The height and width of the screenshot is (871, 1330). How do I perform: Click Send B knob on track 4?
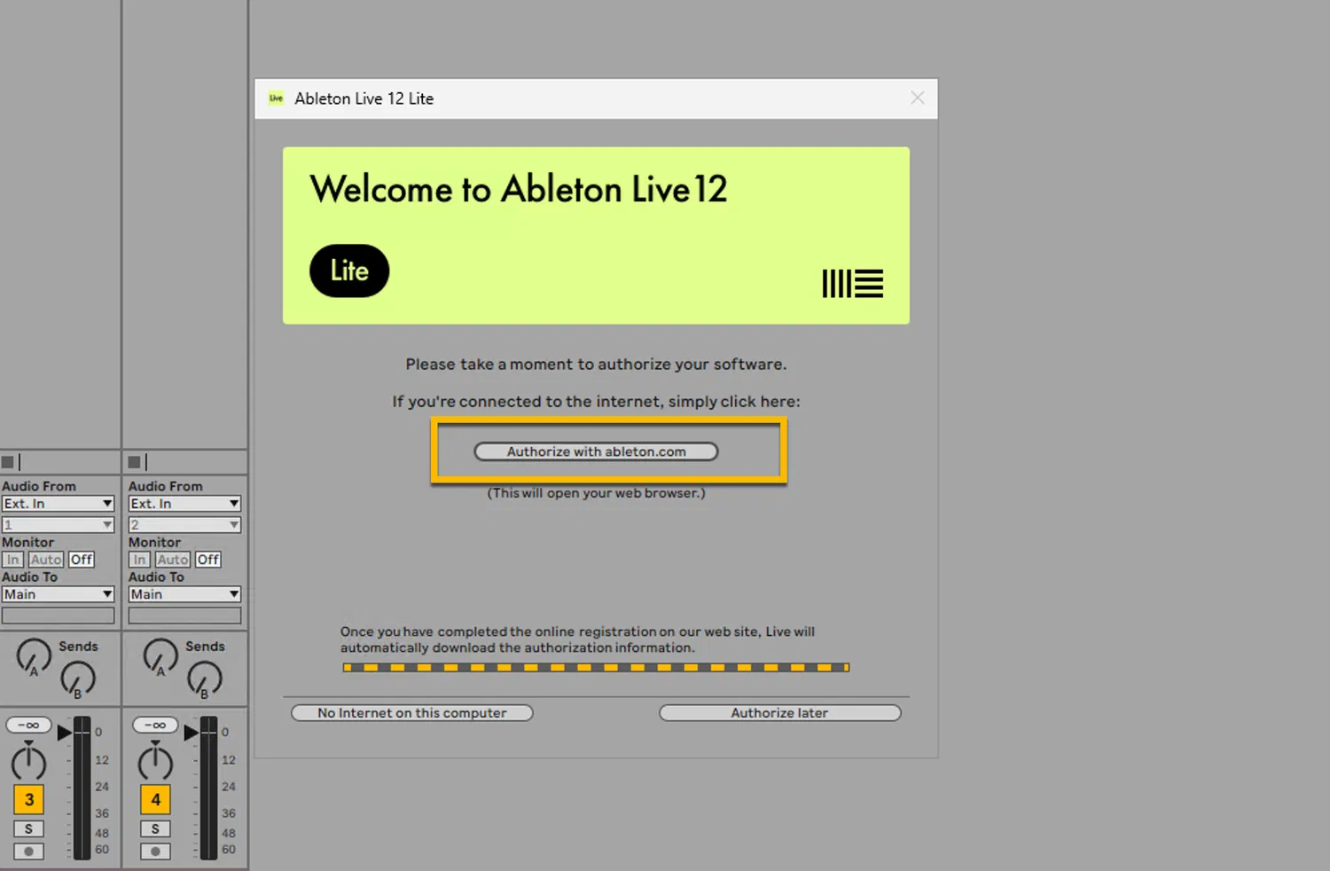pyautogui.click(x=204, y=679)
